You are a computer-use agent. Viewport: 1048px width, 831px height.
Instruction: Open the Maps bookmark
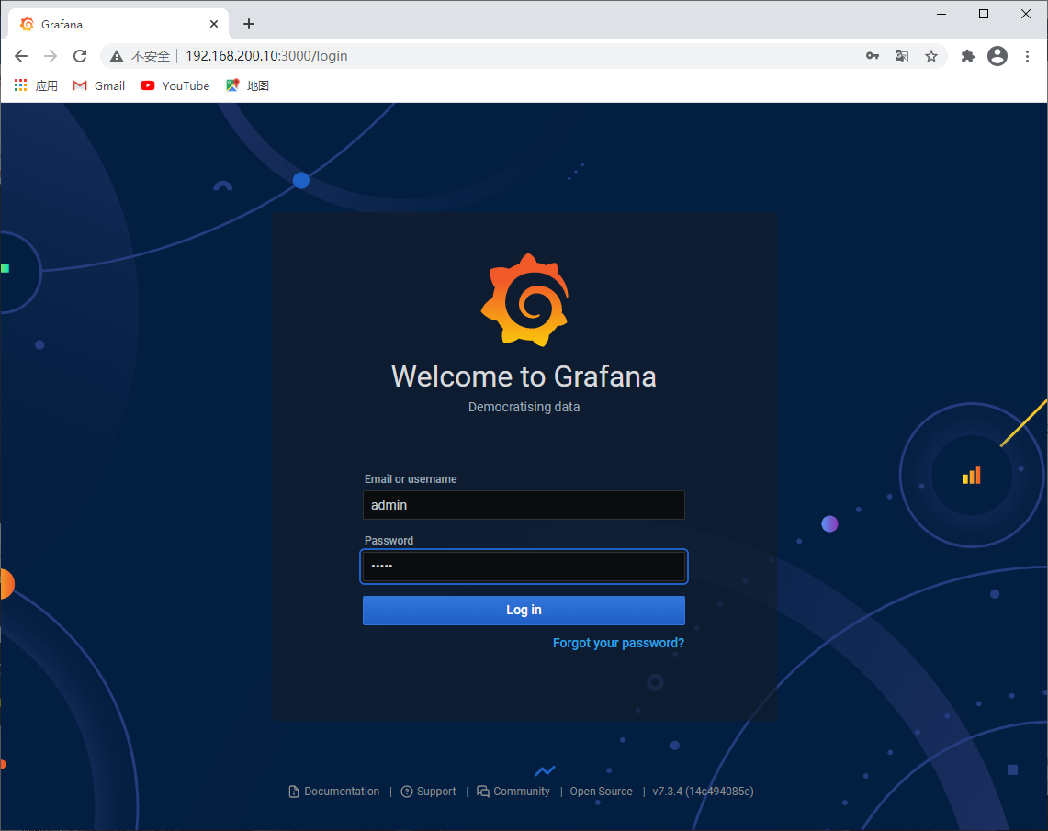pos(247,85)
